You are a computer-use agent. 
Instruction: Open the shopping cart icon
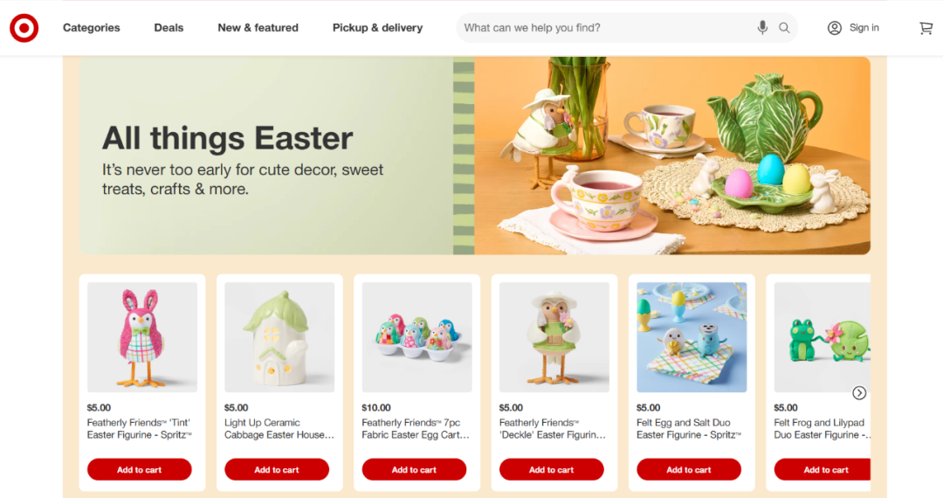pos(926,28)
